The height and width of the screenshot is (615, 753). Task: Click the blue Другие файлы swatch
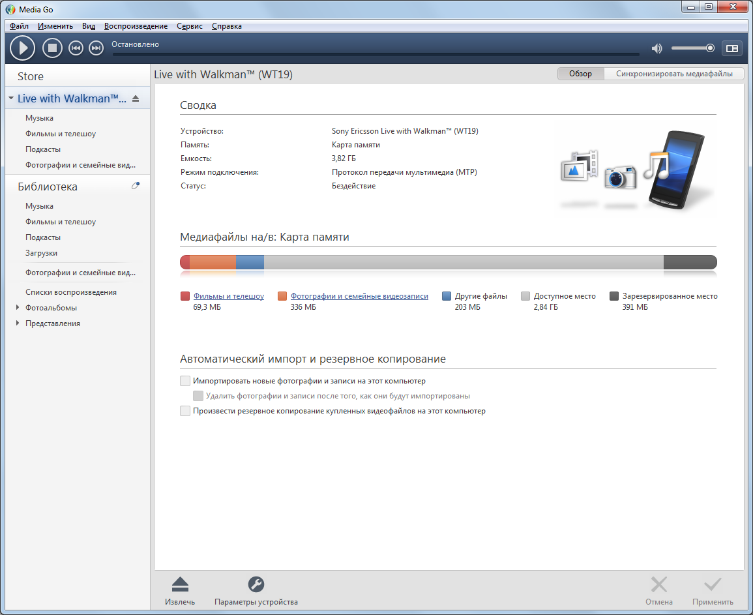point(447,296)
